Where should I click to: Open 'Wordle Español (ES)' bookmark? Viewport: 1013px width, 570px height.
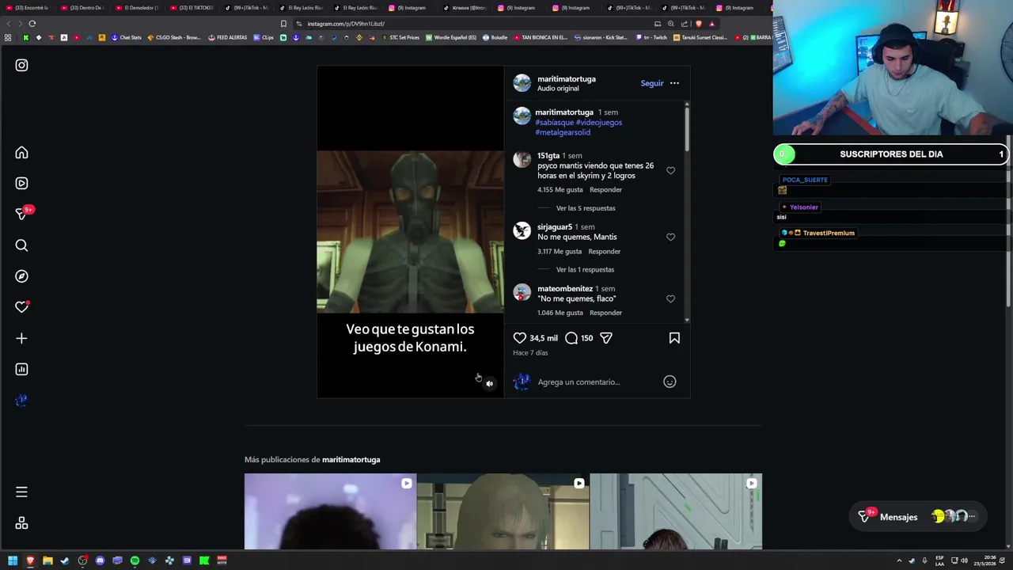pyautogui.click(x=451, y=37)
